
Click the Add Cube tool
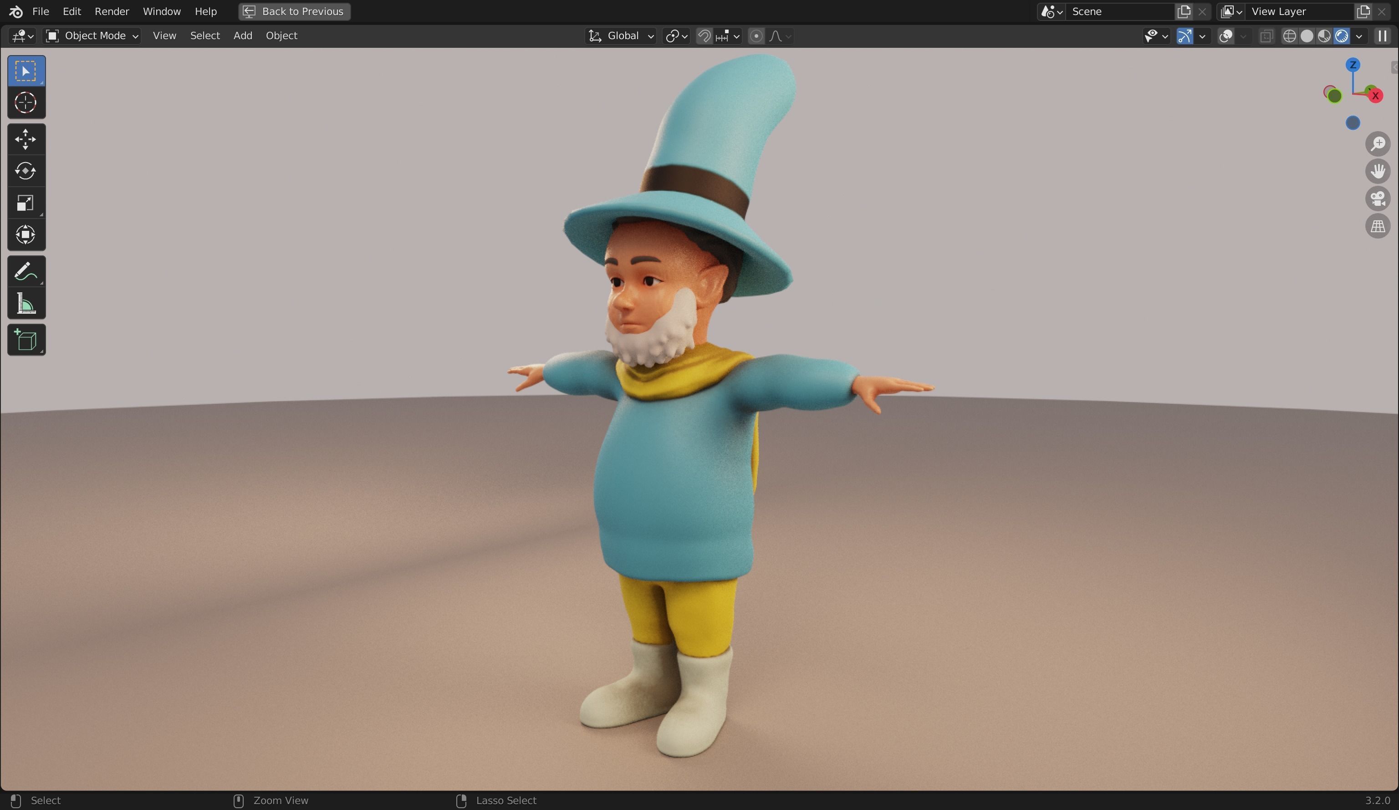(x=26, y=340)
